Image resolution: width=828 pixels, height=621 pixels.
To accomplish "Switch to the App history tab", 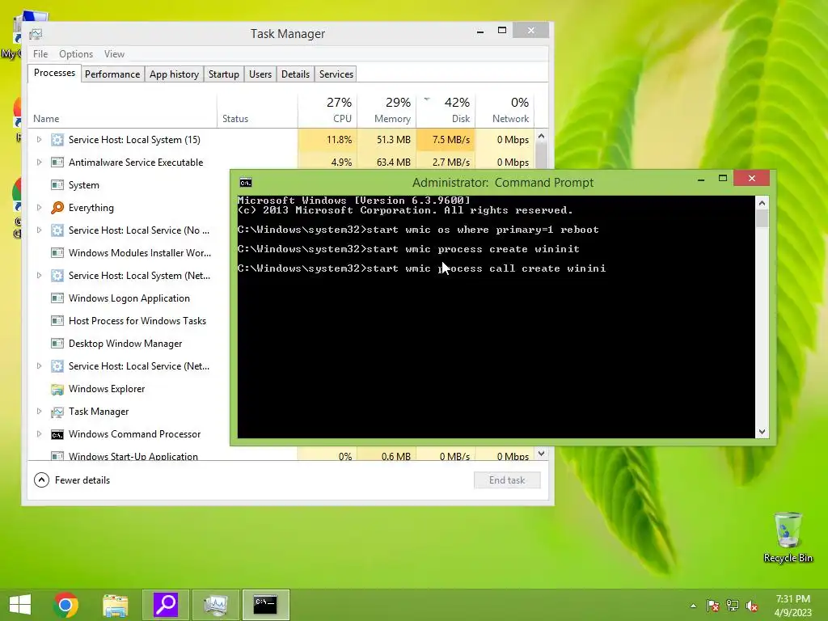I will (x=175, y=74).
